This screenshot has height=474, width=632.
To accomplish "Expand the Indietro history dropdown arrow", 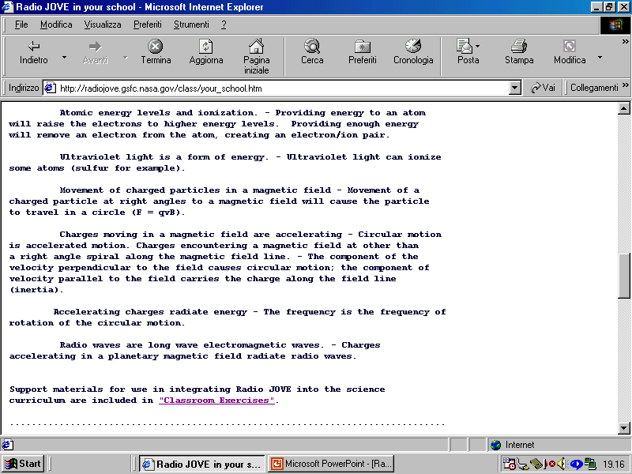I will coord(64,58).
